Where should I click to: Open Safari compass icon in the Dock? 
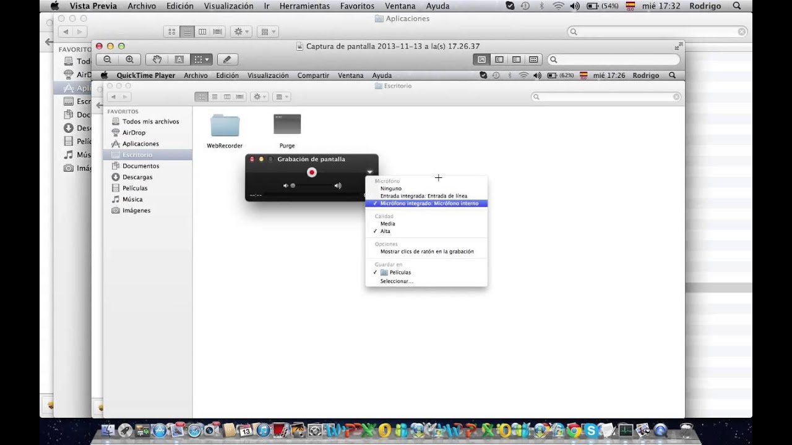click(x=196, y=430)
